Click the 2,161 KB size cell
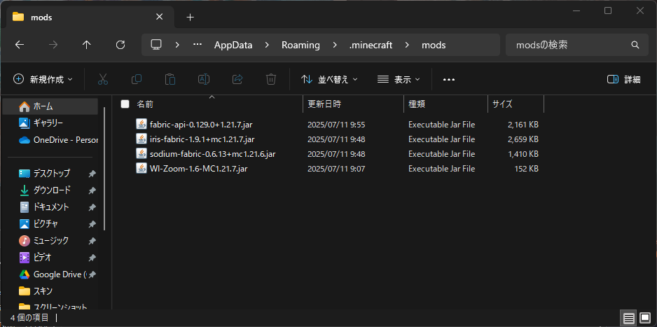657x327 pixels. click(523, 125)
